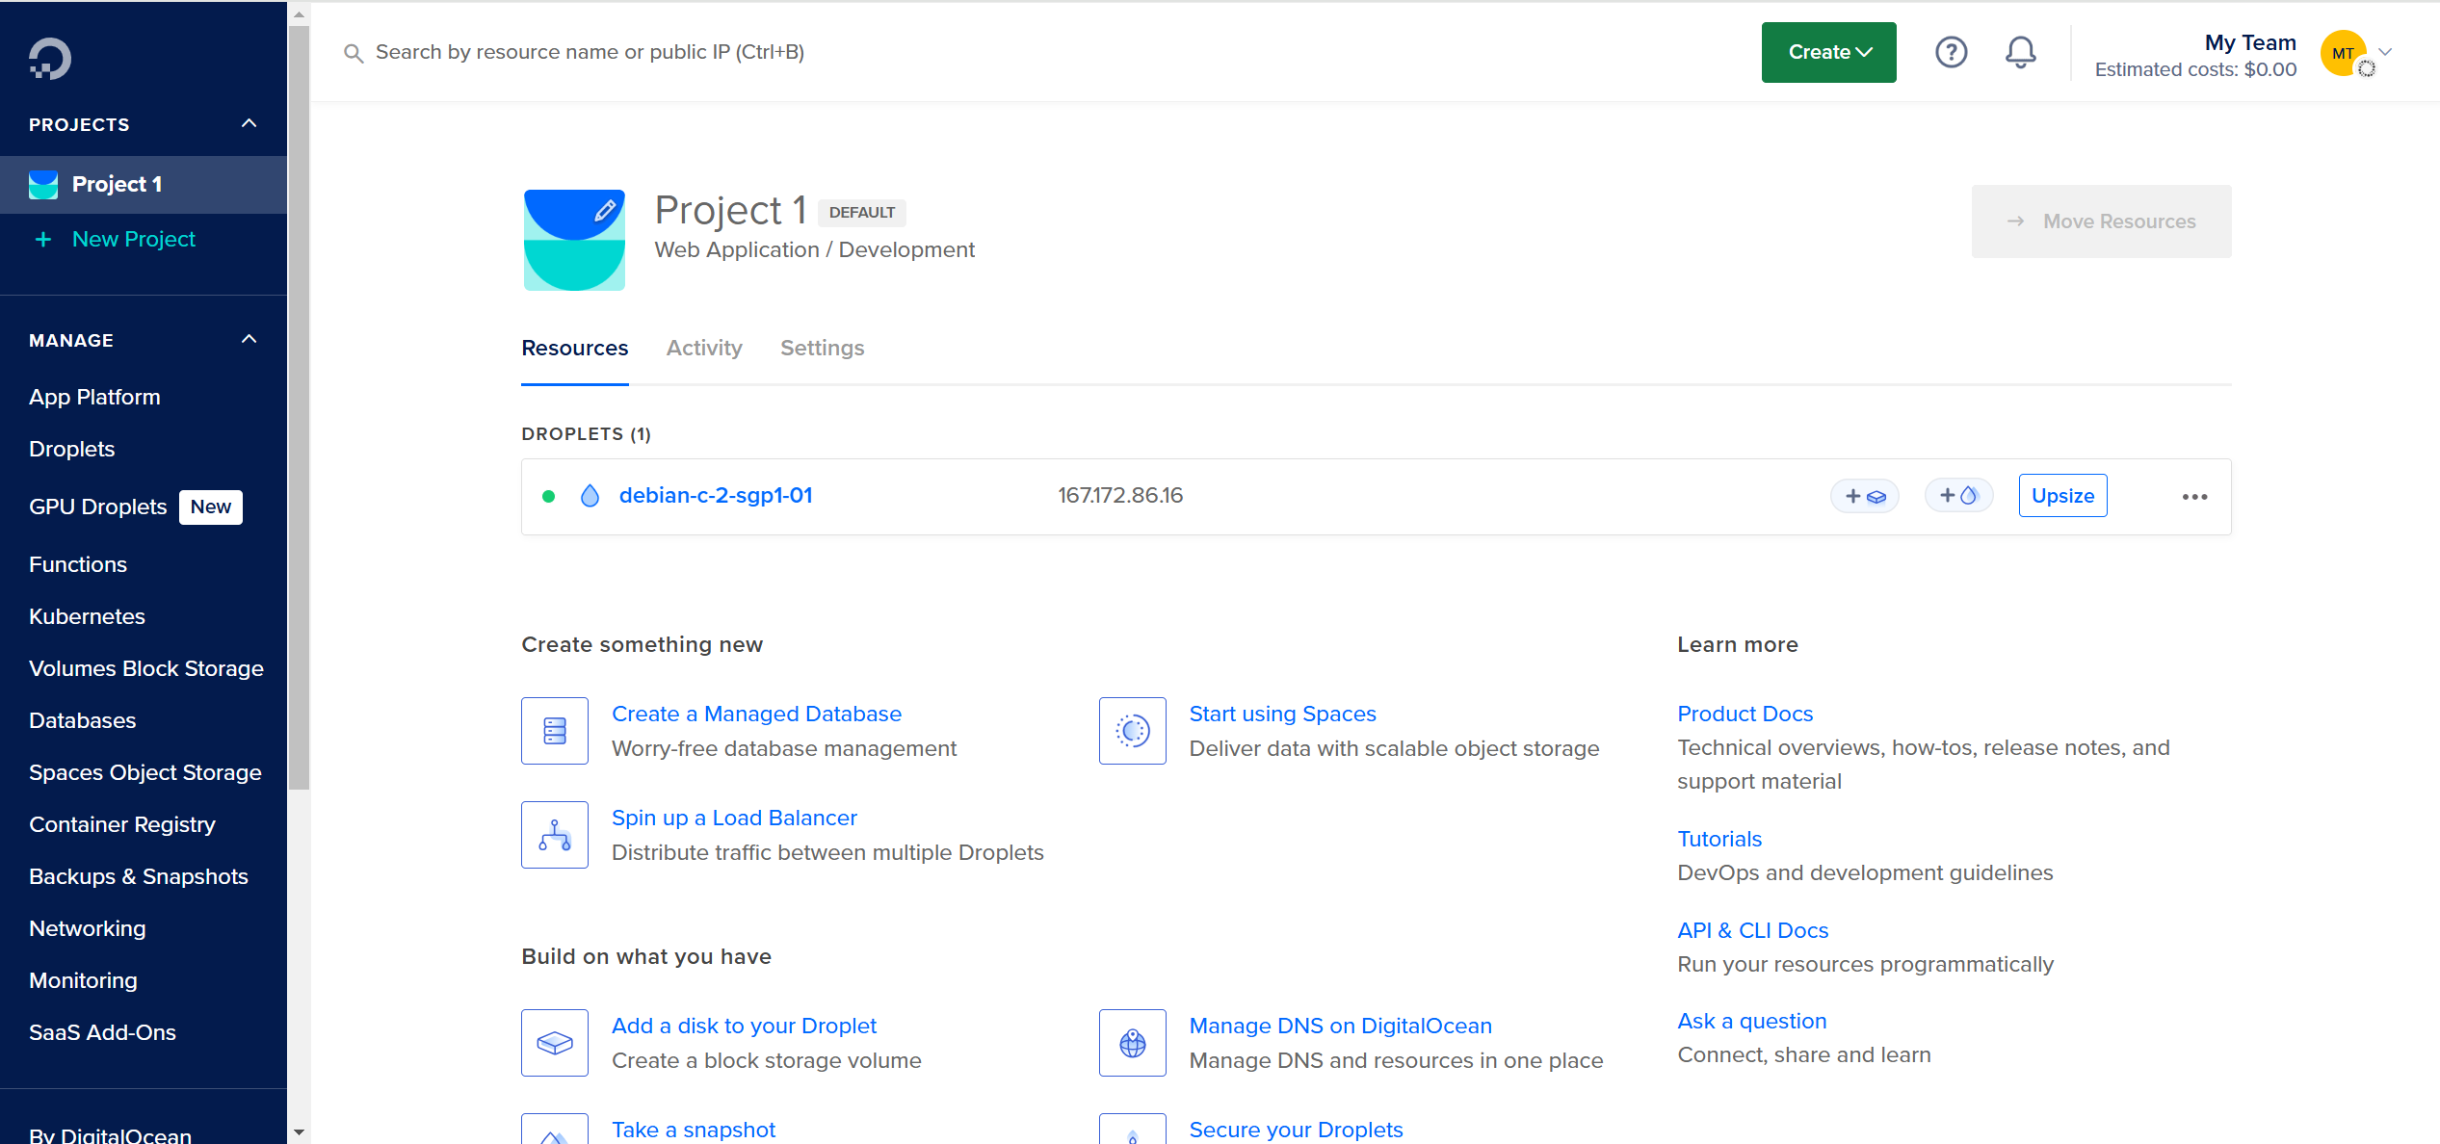Click the search magnifier icon
The image size is (2440, 1144).
click(354, 53)
